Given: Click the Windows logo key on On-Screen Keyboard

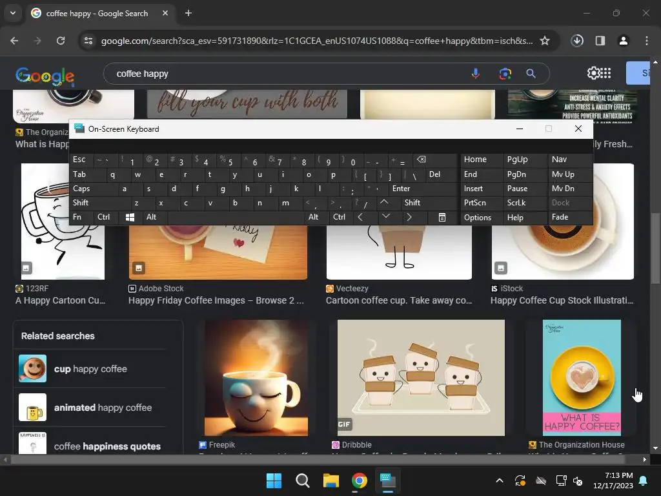Looking at the screenshot, I should [x=130, y=217].
